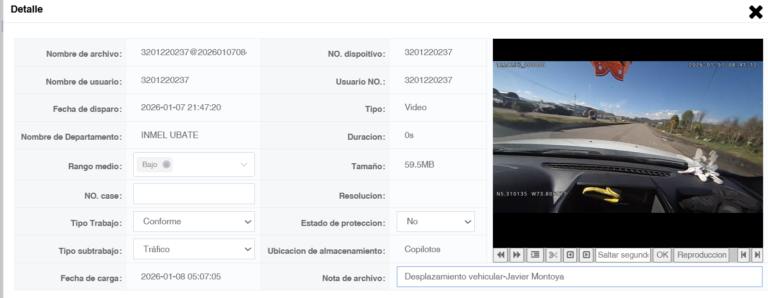This screenshot has height=298, width=768.
Task: Click the Saltar segundos input field
Action: 623,255
